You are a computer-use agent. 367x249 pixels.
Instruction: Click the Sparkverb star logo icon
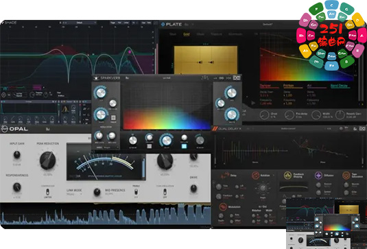coord(96,78)
